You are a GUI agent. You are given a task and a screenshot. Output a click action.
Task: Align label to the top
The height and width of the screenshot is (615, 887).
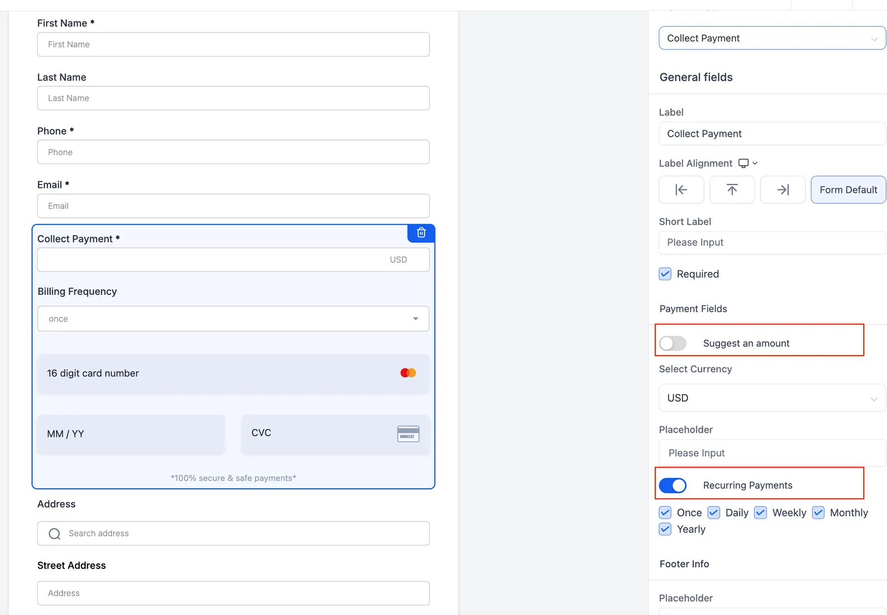click(732, 189)
